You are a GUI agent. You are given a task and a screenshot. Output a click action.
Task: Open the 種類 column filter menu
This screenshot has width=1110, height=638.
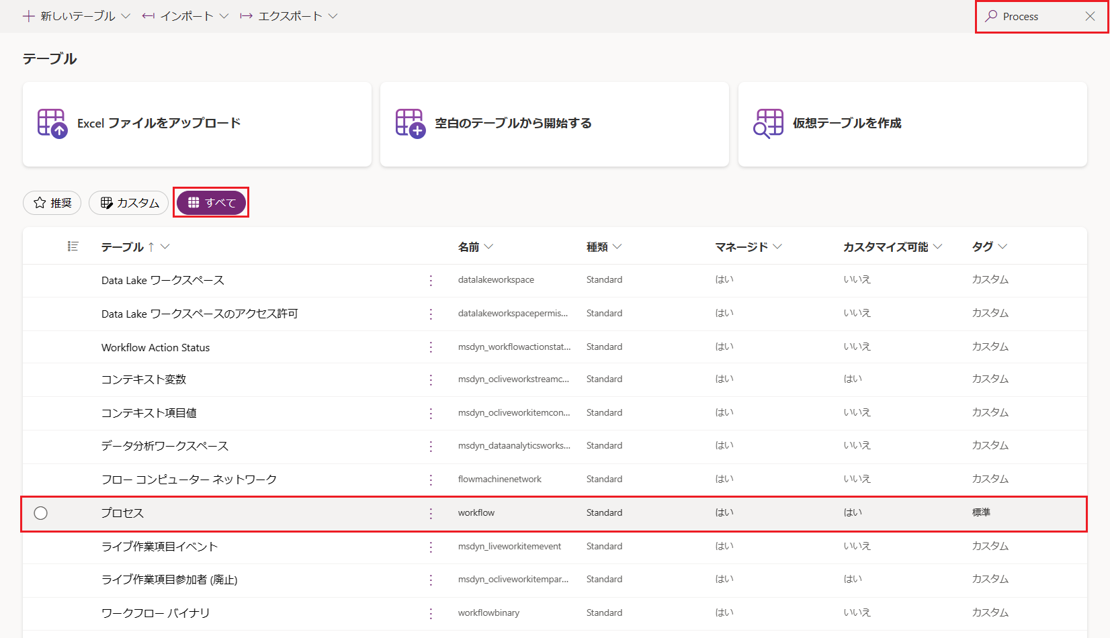[617, 246]
